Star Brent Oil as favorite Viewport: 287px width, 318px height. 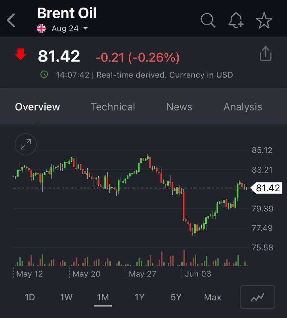coord(264,20)
